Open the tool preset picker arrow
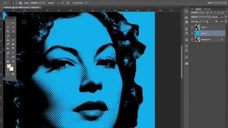This screenshot has height=128, width=228. (x=8, y=3)
